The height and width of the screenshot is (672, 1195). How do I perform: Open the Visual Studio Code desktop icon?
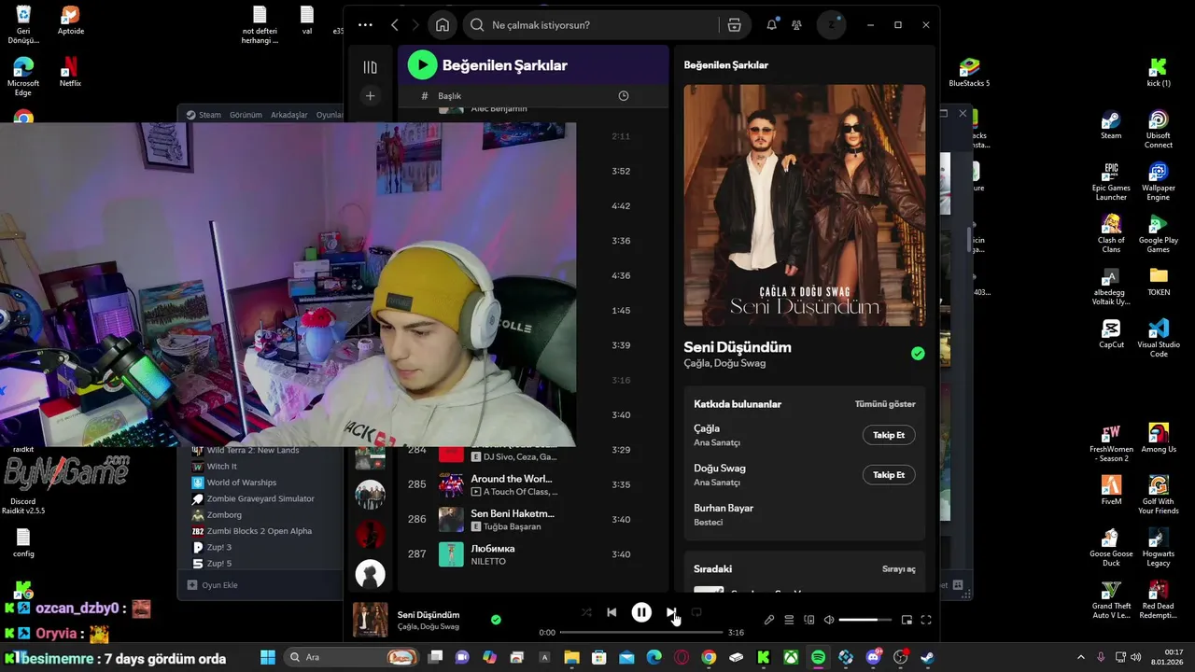tap(1159, 338)
